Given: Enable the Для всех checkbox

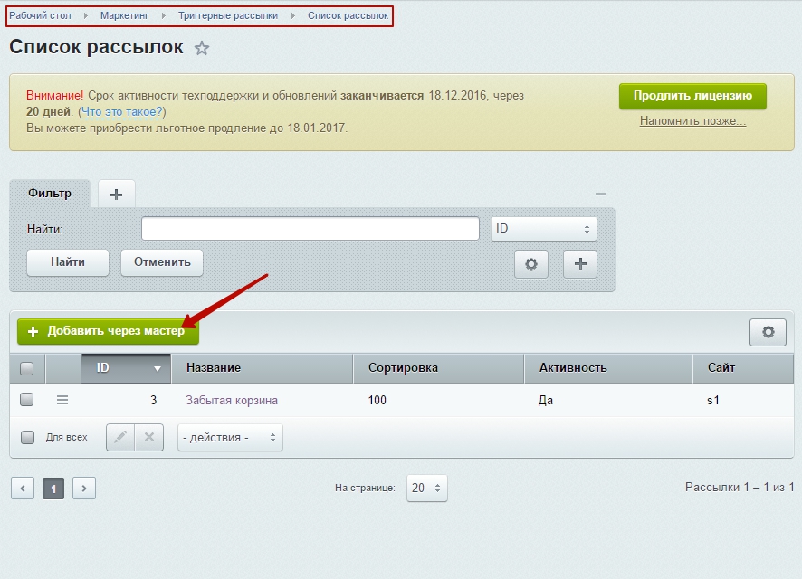Looking at the screenshot, I should tap(28, 437).
